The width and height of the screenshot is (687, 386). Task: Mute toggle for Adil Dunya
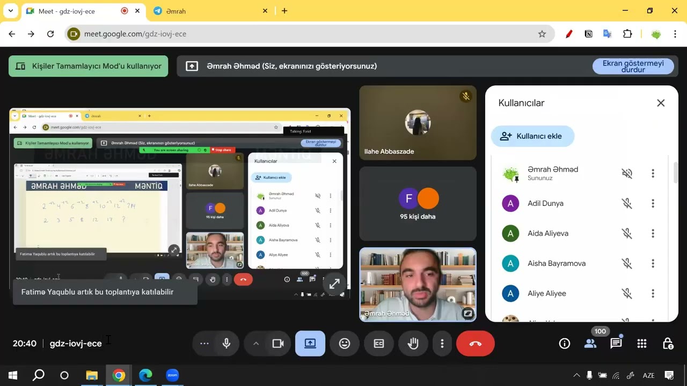point(627,203)
